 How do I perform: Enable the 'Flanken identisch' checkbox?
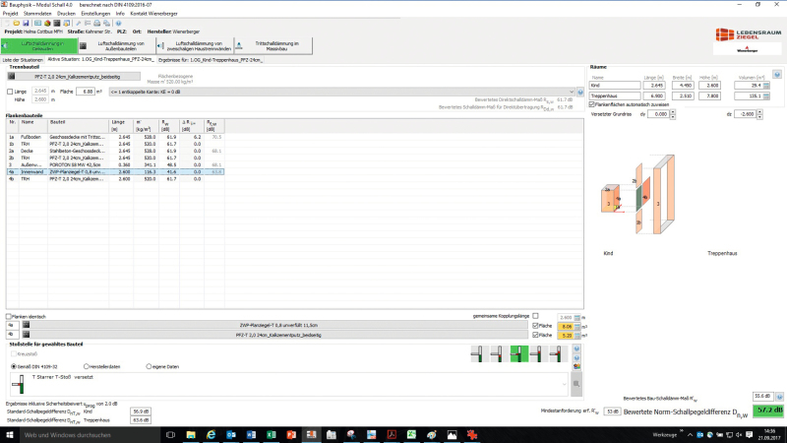tap(9, 316)
